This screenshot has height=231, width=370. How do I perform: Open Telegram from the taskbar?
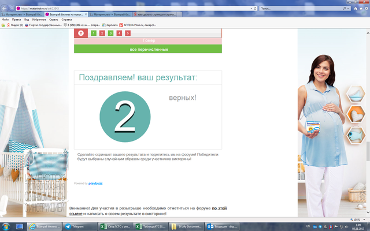(80, 226)
